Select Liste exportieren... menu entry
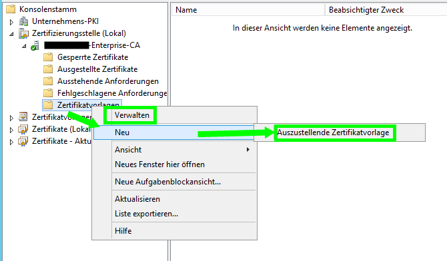Image resolution: width=447 pixels, height=261 pixels. [146, 214]
